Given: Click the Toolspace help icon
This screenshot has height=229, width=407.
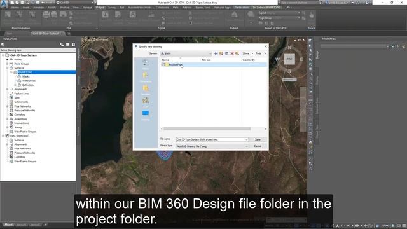Looking at the screenshot, I should (x=74, y=45).
